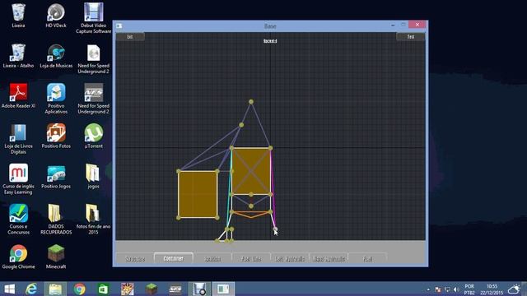Show hidden tray icons arrow
Viewport: 527px width, 296px height.
428,289
